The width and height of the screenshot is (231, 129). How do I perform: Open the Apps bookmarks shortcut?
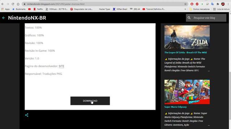[5, 9]
